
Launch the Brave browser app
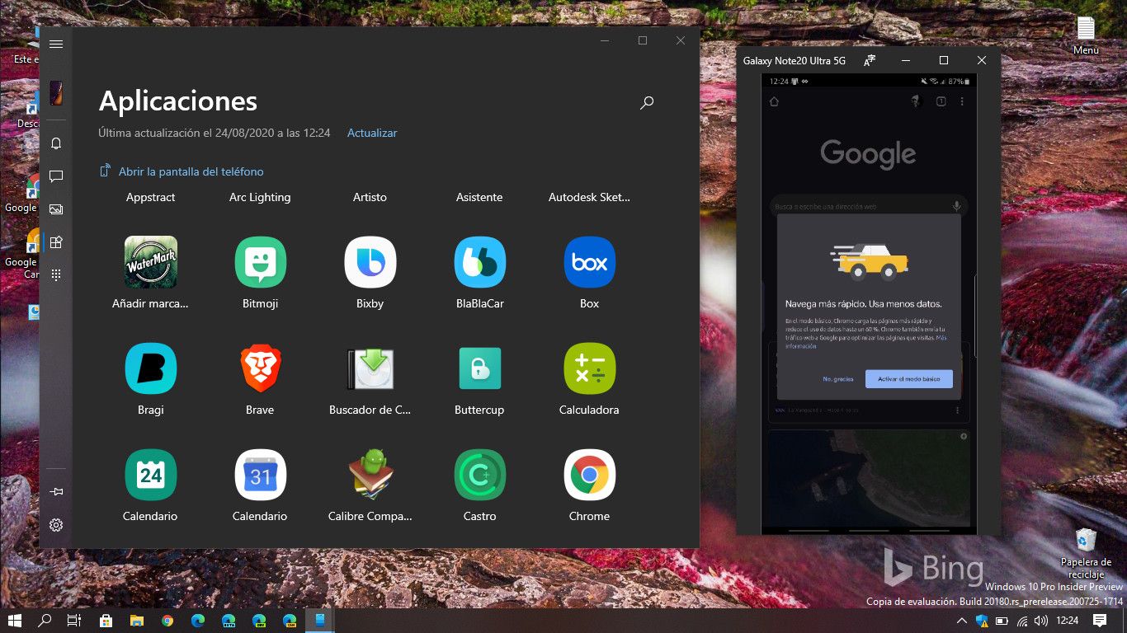point(260,368)
